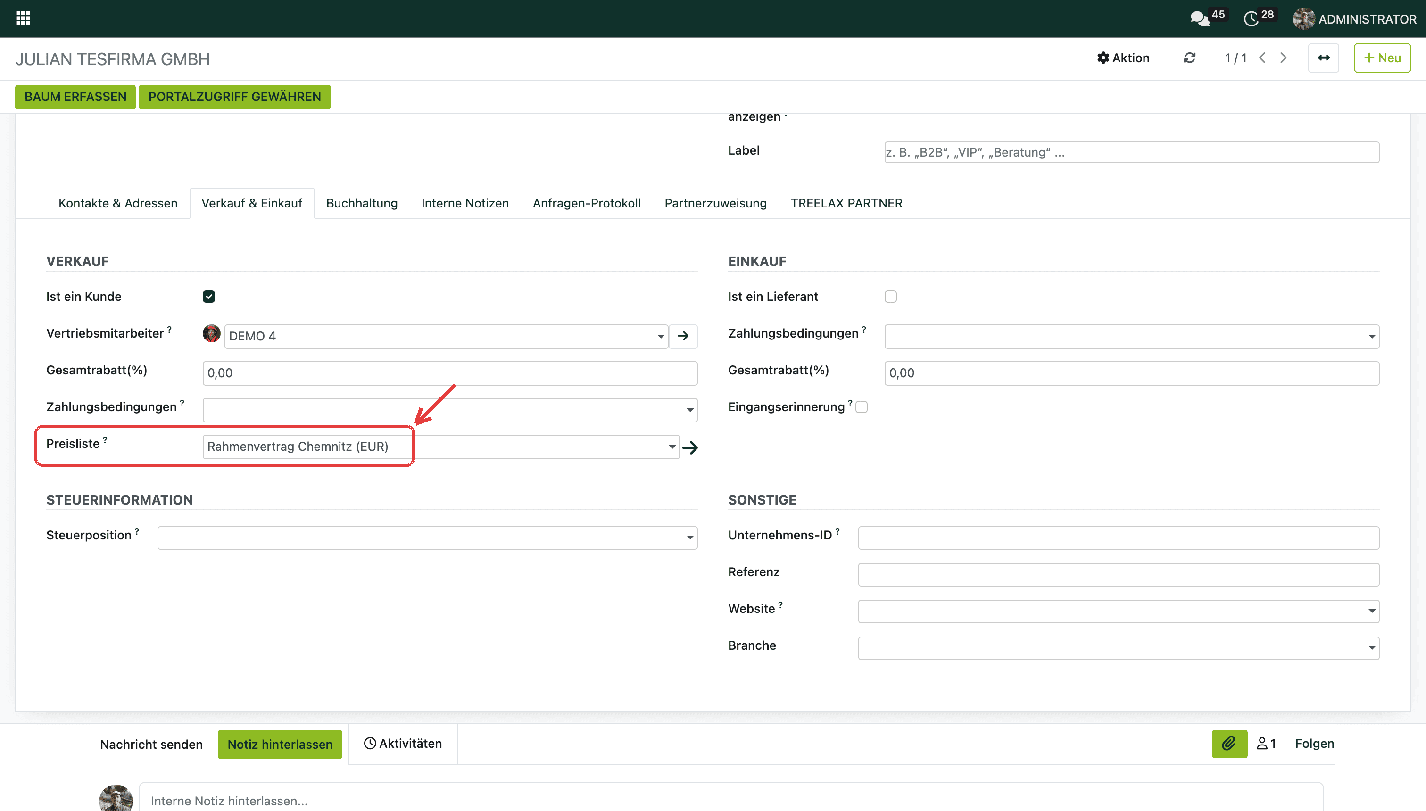Toggle the form width expand icon
This screenshot has width=1426, height=811.
[x=1324, y=58]
